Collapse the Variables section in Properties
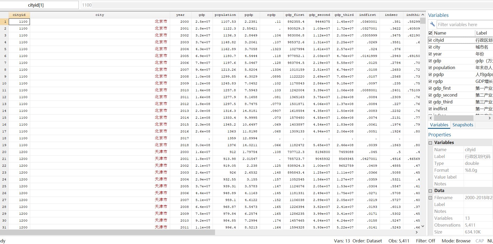The height and width of the screenshot is (244, 493). (x=430, y=143)
